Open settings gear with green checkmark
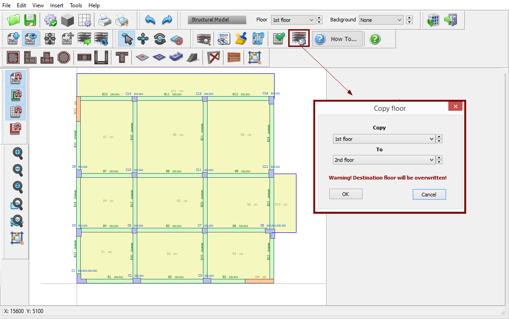Image resolution: width=509 pixels, height=319 pixels. click(51, 20)
